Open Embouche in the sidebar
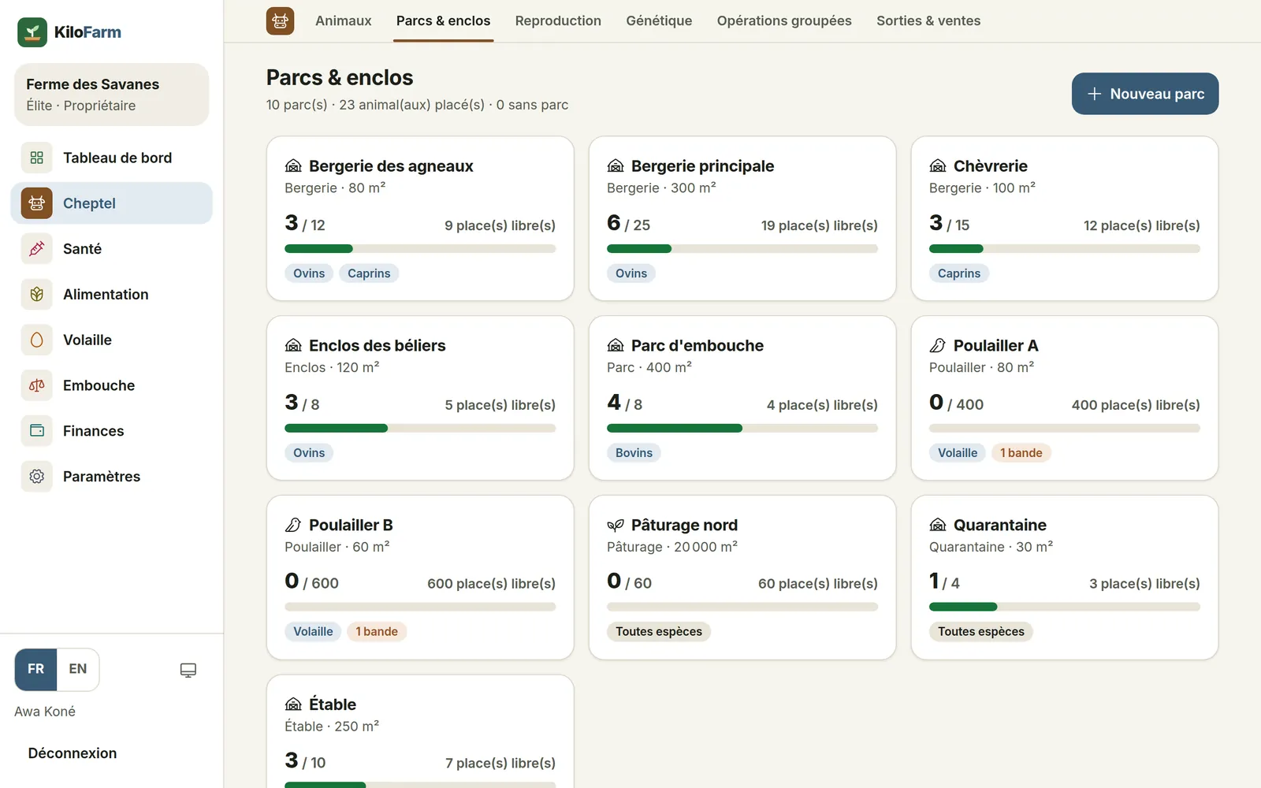Screen dimensions: 1261x788 (x=112, y=385)
